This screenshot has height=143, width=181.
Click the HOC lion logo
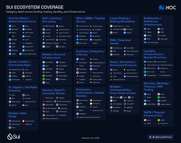[162, 7]
